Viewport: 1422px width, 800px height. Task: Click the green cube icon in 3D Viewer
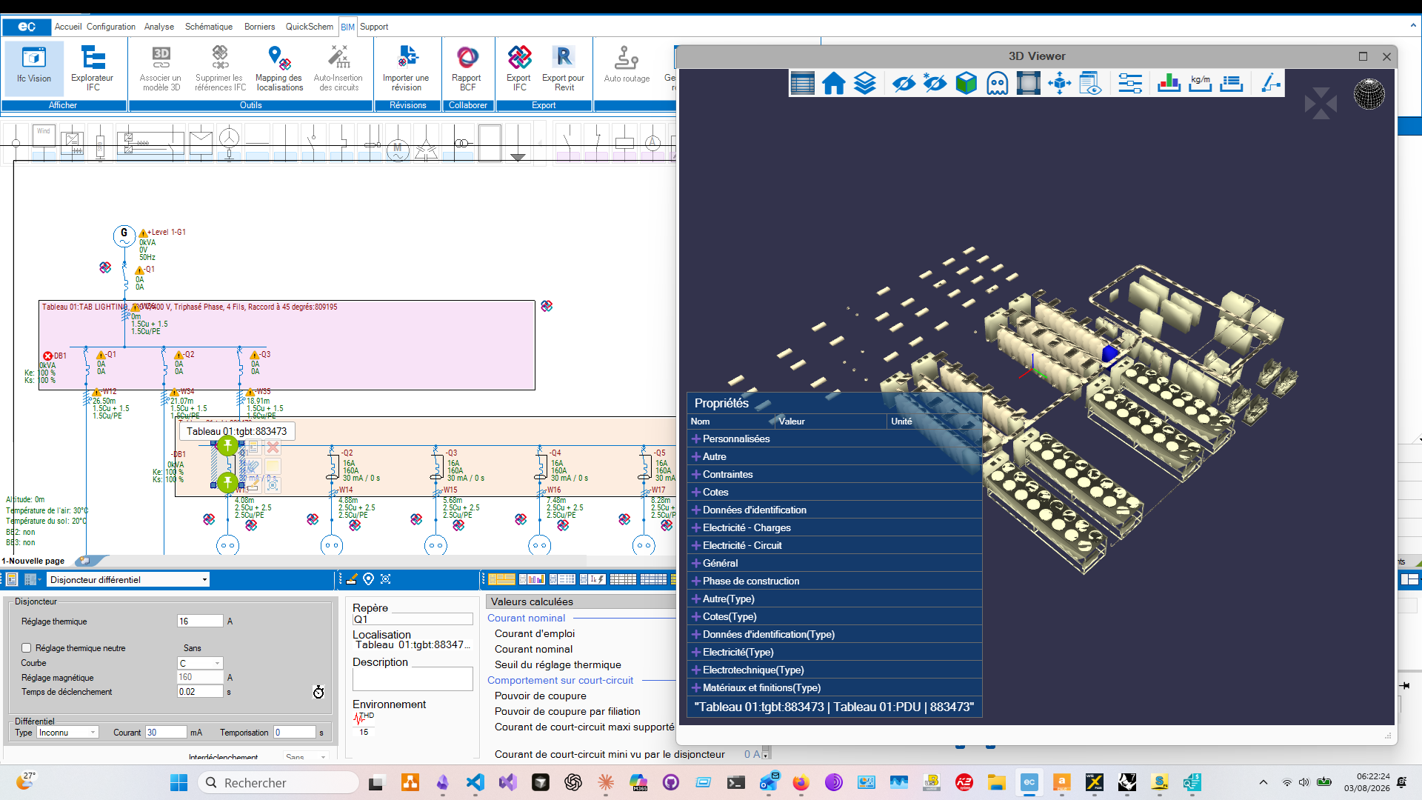(966, 83)
